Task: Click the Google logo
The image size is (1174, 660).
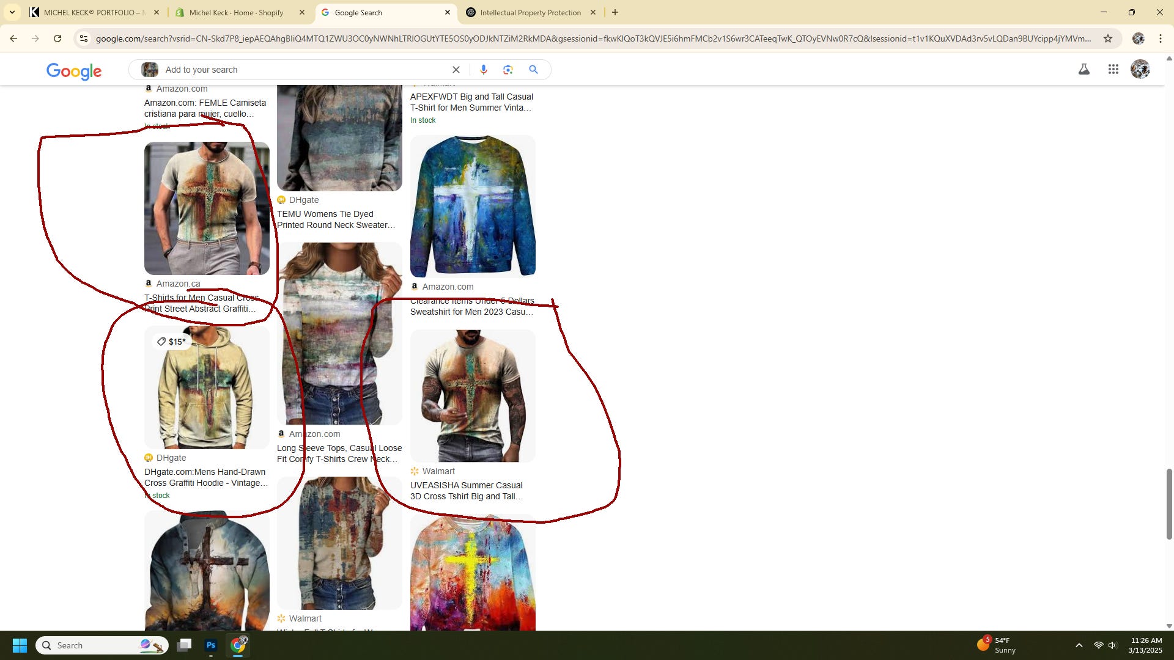Action: pos(74,71)
